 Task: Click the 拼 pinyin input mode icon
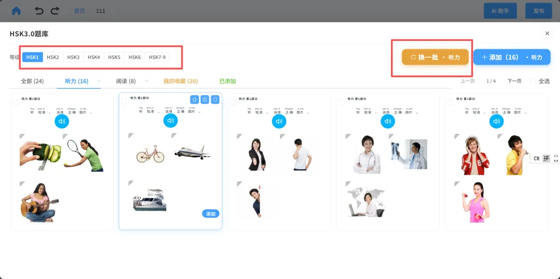tap(546, 158)
